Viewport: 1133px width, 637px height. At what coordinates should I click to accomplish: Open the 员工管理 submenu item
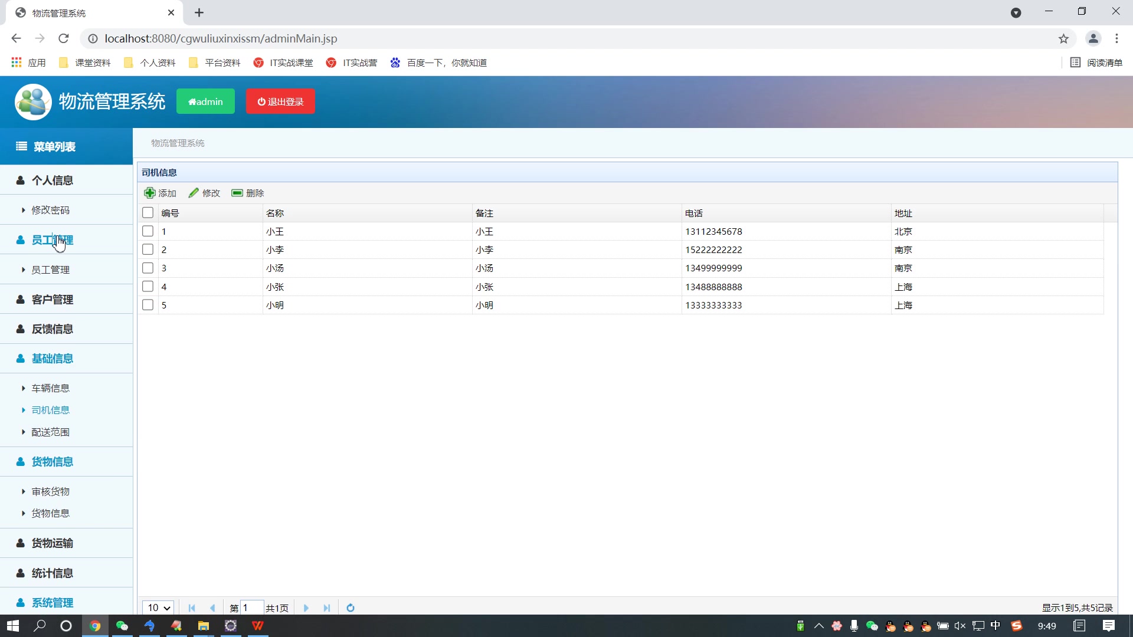pyautogui.click(x=50, y=270)
